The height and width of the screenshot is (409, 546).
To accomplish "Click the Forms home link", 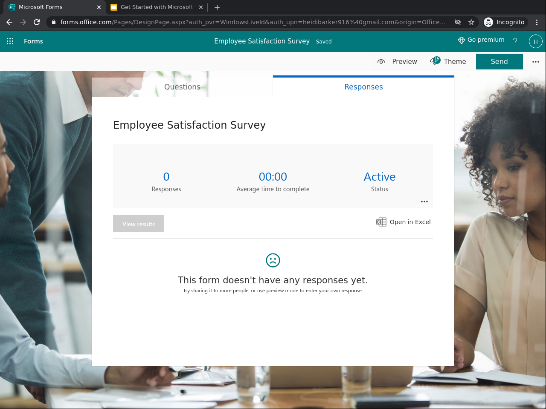I will (x=33, y=41).
